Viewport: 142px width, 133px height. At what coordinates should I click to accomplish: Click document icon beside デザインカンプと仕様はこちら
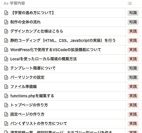[6, 31]
